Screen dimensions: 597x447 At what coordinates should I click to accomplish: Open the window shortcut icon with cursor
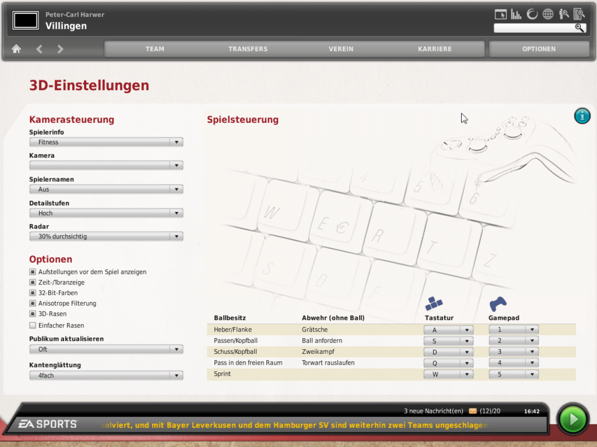pyautogui.click(x=500, y=14)
